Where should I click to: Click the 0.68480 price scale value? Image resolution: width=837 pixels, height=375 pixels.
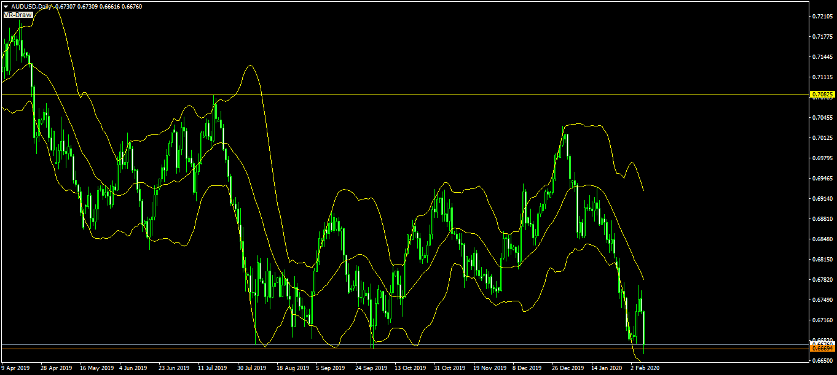[x=822, y=239]
